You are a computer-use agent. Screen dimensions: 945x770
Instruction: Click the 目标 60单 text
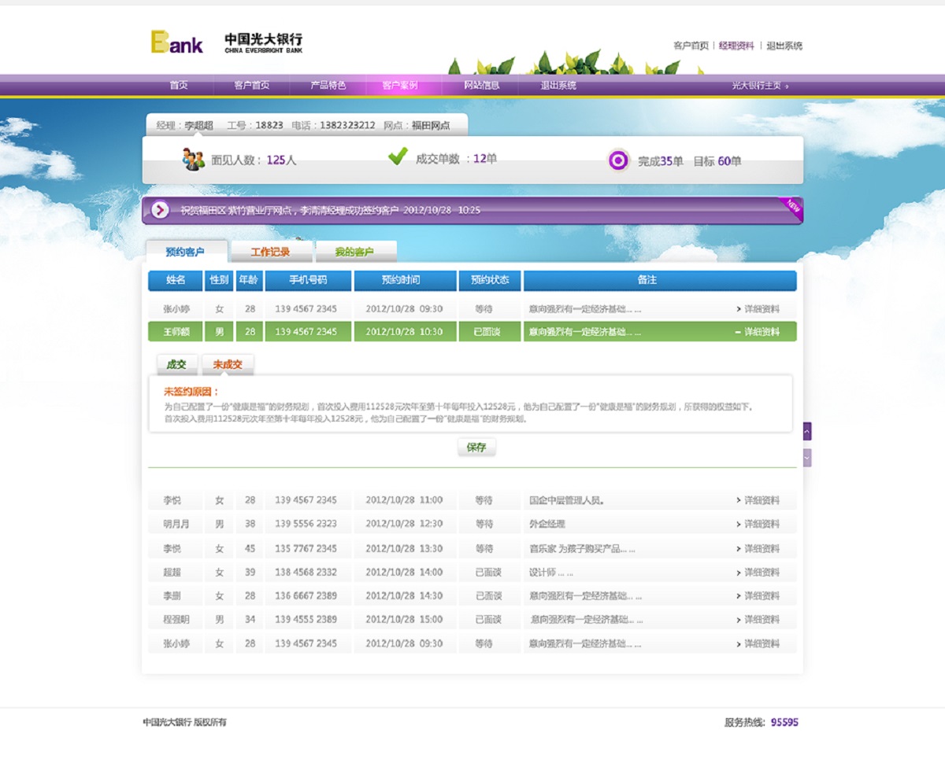point(717,161)
